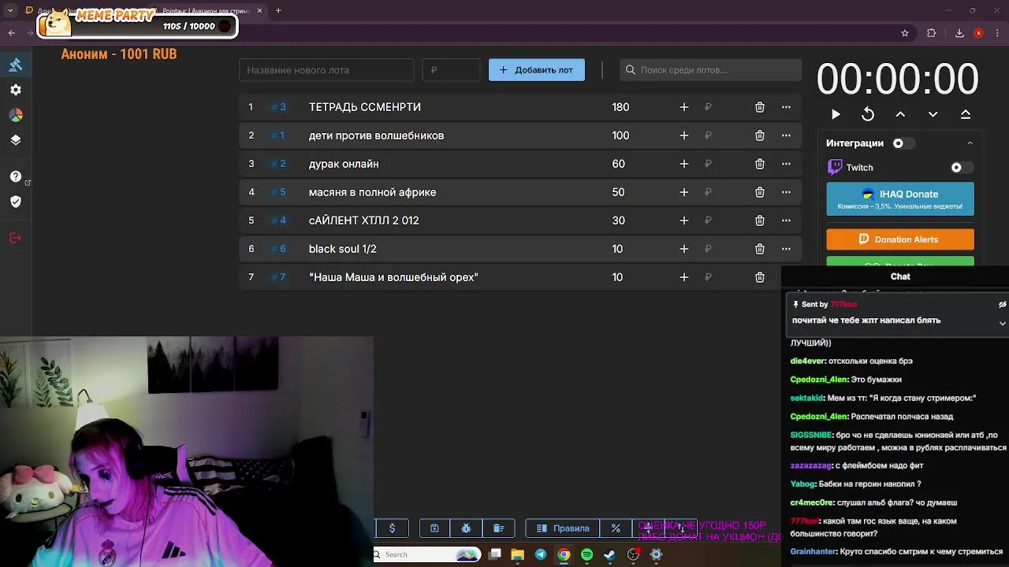The height and width of the screenshot is (567, 1009).
Task: Click the dollar sign button in bottom toolbar
Action: (392, 528)
